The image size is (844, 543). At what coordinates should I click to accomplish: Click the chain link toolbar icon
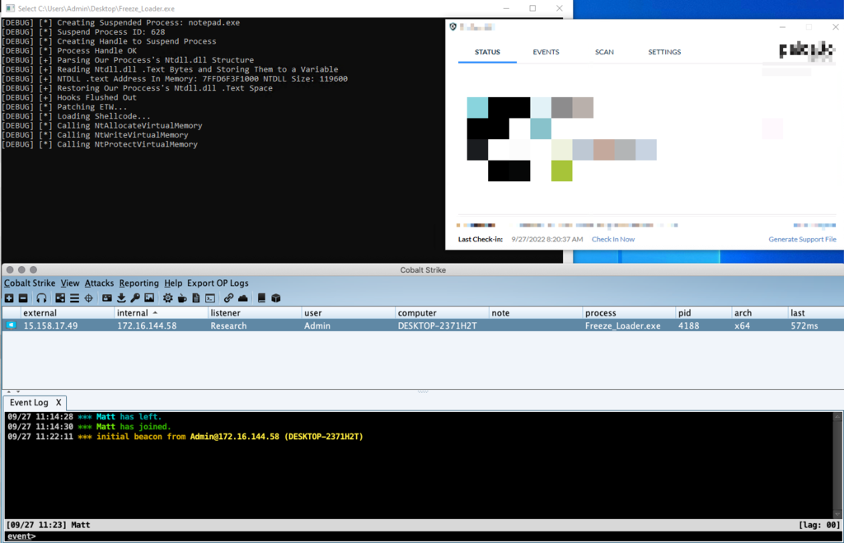coord(229,298)
